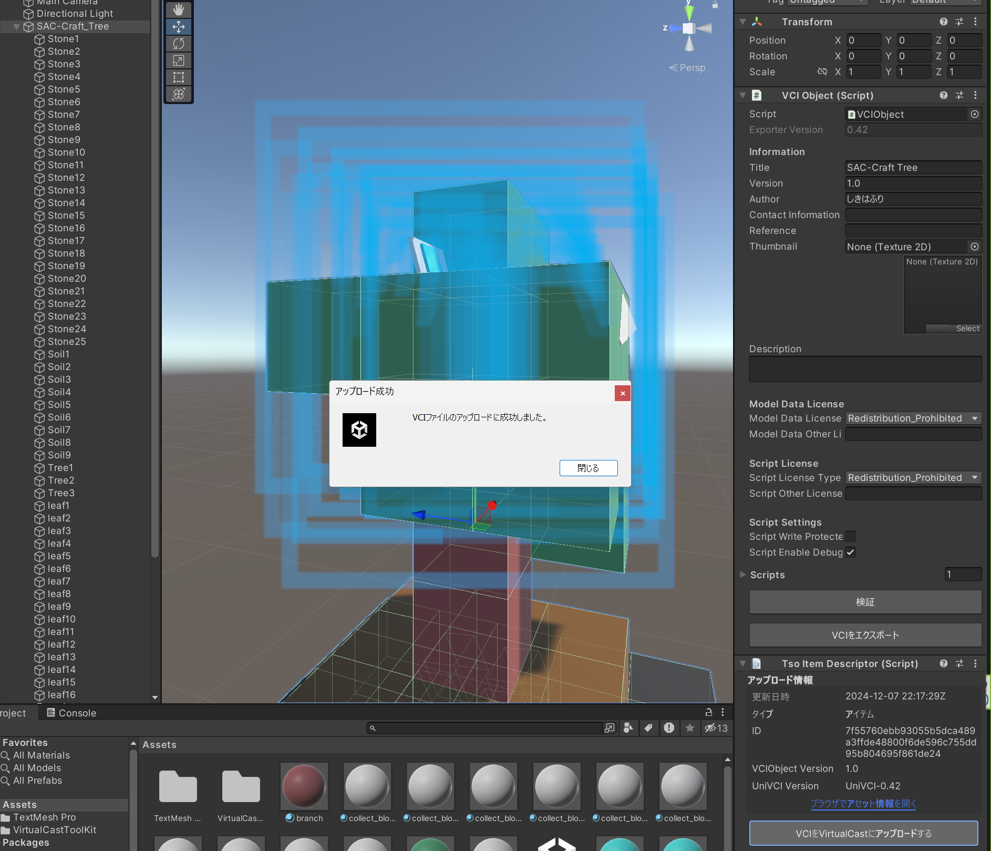Collapse SAC-Craft_Tree hierarchy node
991x851 pixels.
[17, 26]
